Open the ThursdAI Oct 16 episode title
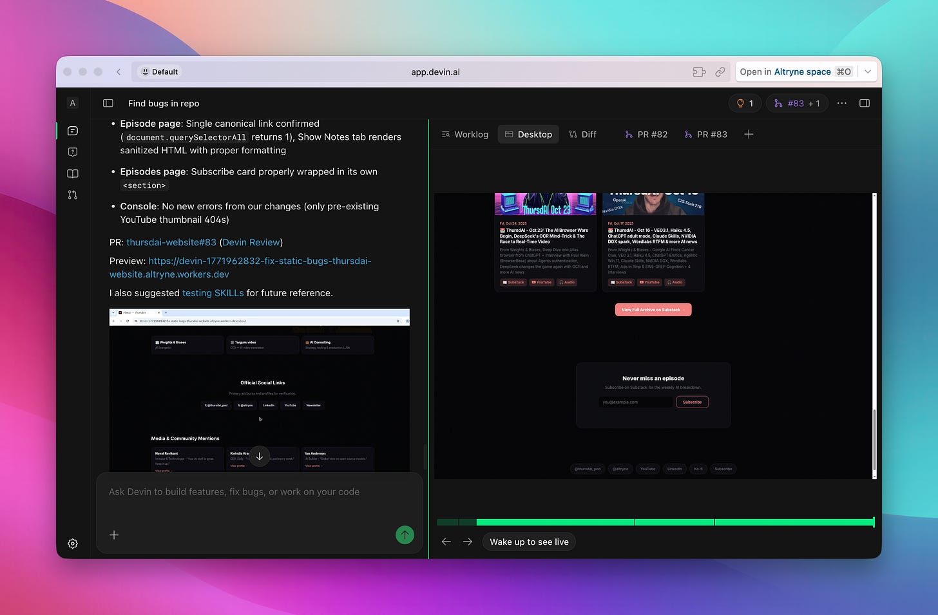Screen dimensions: 938x615 [x=653, y=236]
